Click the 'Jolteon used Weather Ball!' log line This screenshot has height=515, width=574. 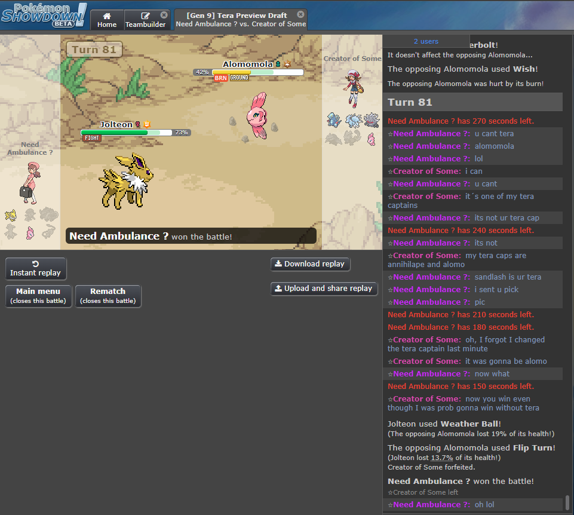pyautogui.click(x=444, y=424)
